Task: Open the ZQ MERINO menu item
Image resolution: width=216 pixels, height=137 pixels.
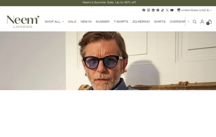Action: (141, 22)
